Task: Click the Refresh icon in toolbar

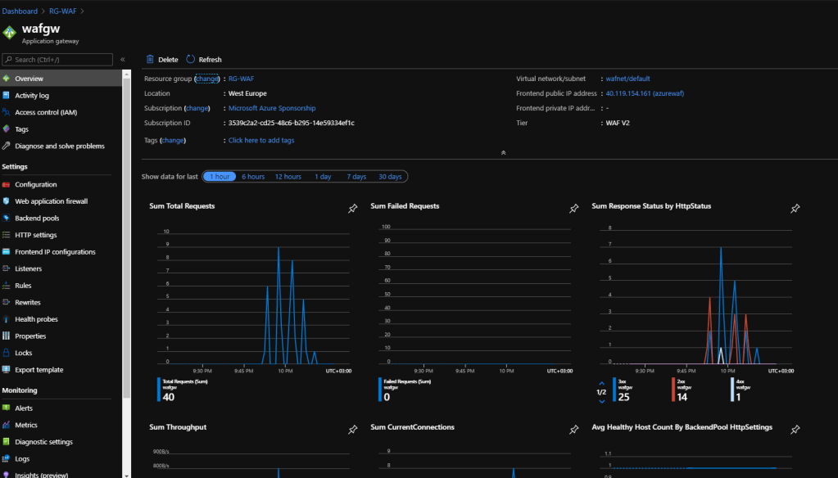Action: (191, 60)
